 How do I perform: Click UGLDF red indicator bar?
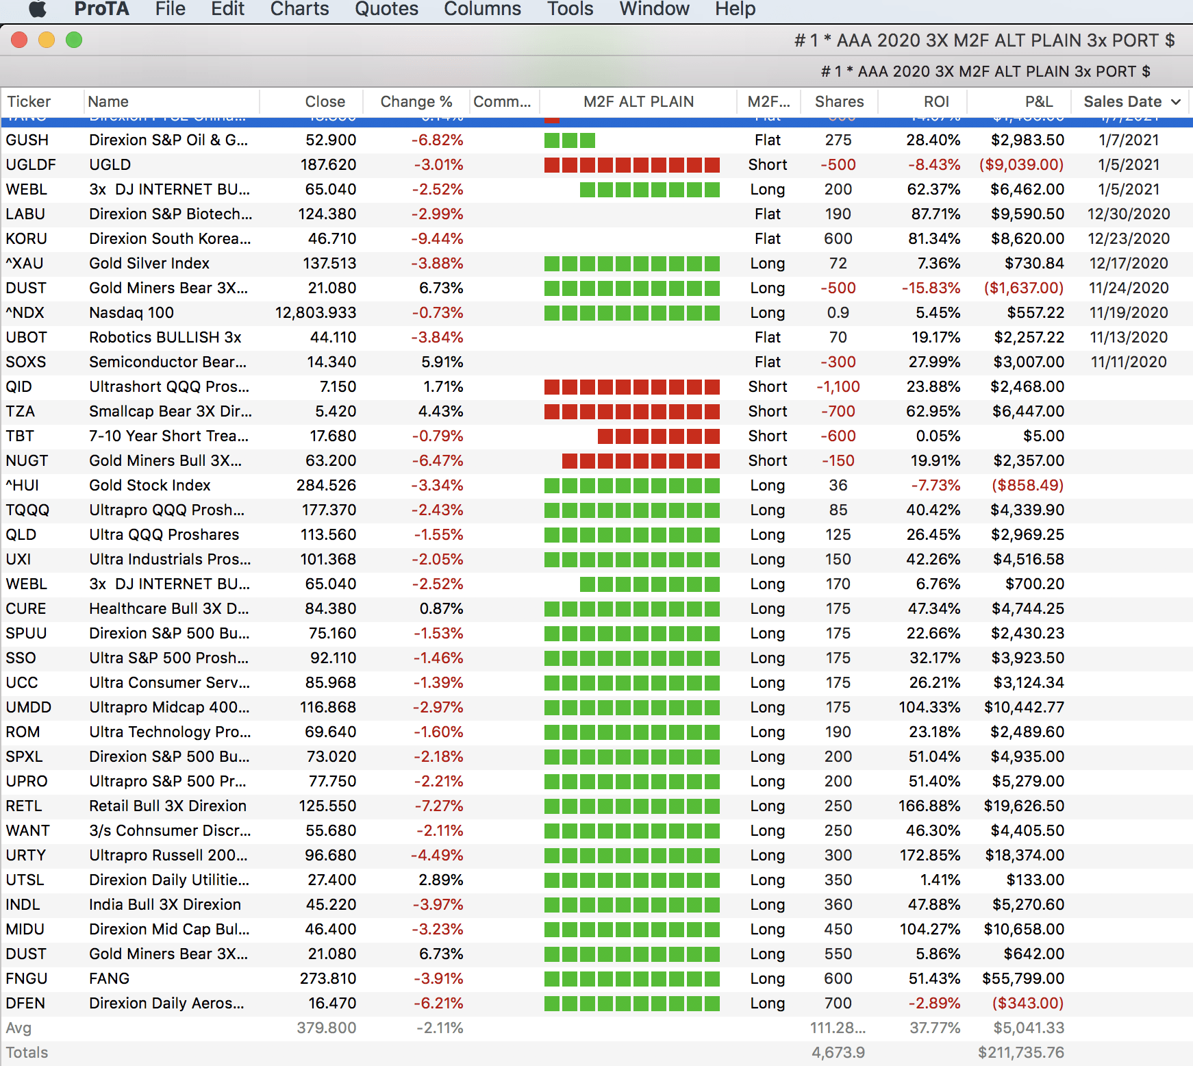coord(631,165)
